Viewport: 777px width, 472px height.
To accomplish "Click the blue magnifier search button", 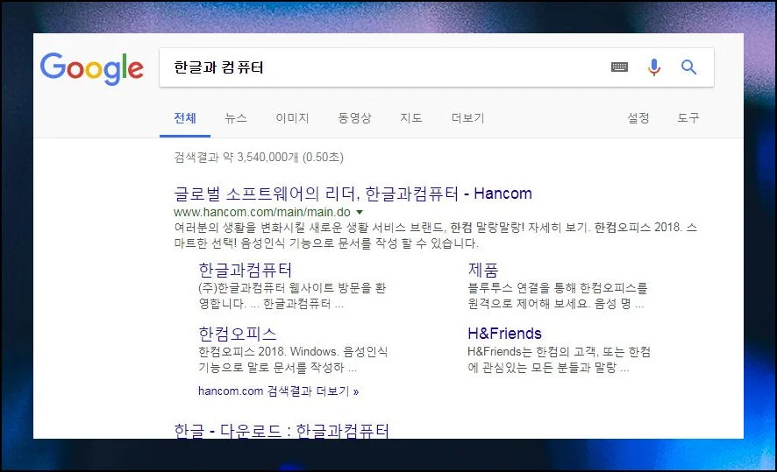I will [x=688, y=67].
